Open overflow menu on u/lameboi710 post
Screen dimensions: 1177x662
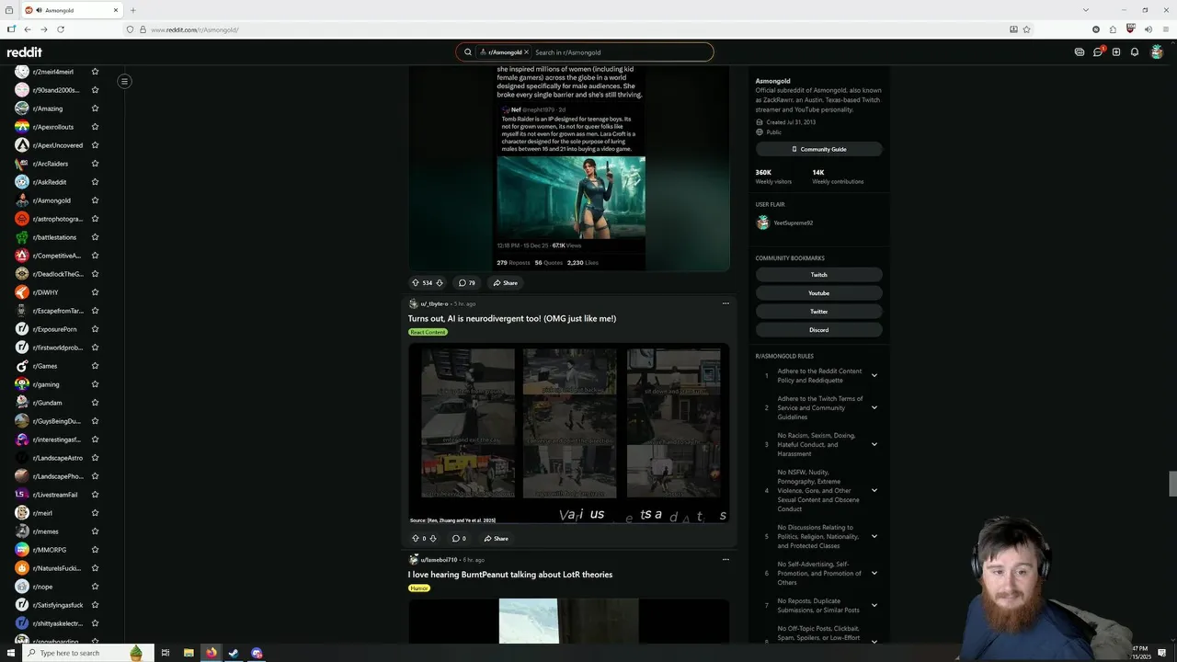pyautogui.click(x=726, y=559)
